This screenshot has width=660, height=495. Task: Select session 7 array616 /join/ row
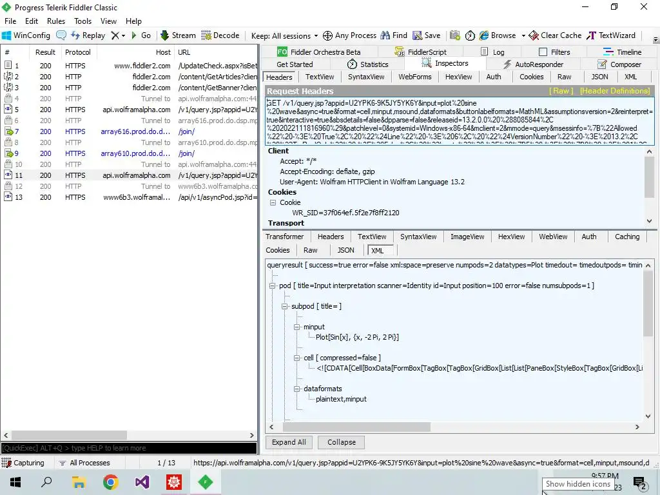click(129, 131)
